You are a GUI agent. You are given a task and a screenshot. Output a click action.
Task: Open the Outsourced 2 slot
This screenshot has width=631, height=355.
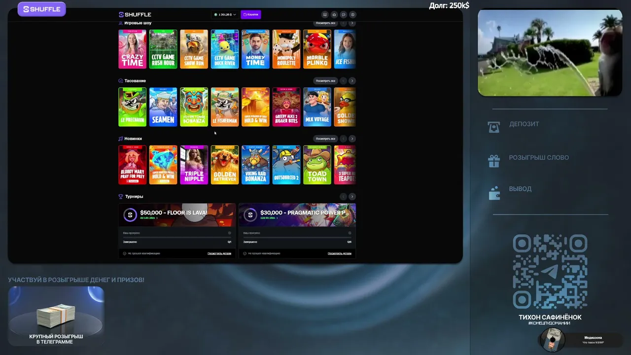[x=286, y=165]
